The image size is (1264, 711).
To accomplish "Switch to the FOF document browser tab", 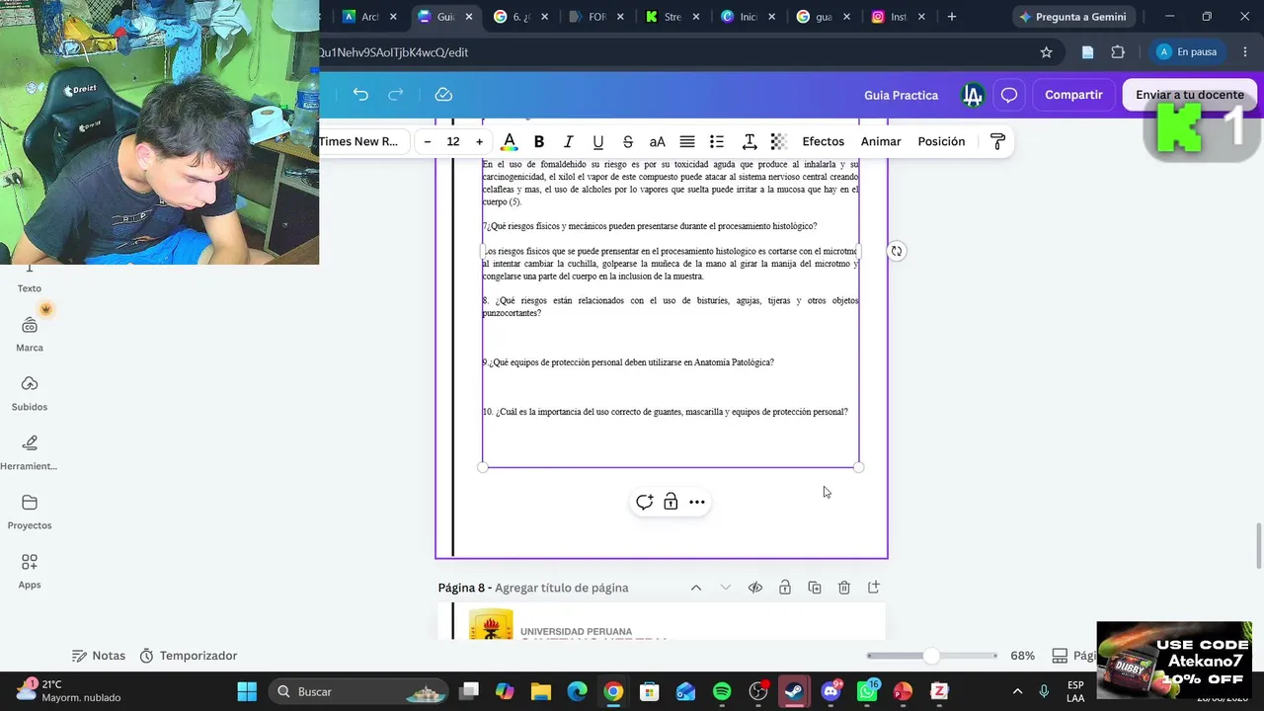I will pos(589,17).
